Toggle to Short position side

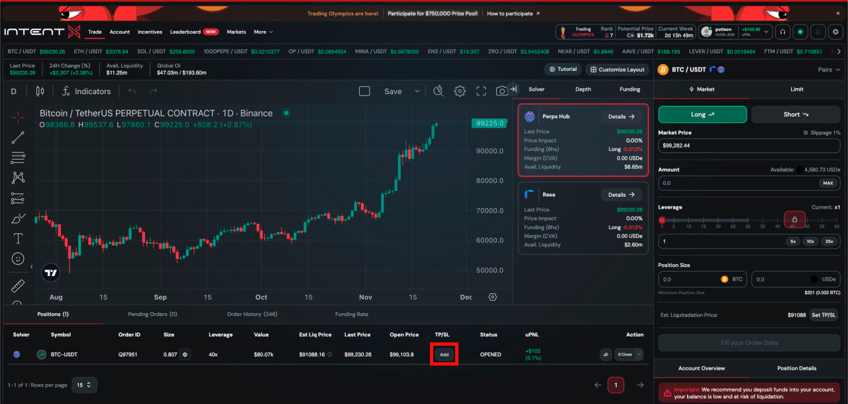[x=796, y=115]
